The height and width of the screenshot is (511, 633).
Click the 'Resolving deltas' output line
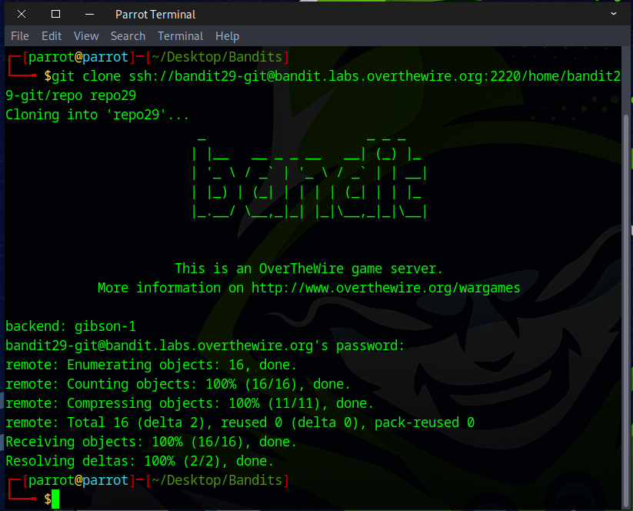click(x=139, y=461)
